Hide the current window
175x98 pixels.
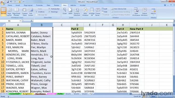[104, 12]
